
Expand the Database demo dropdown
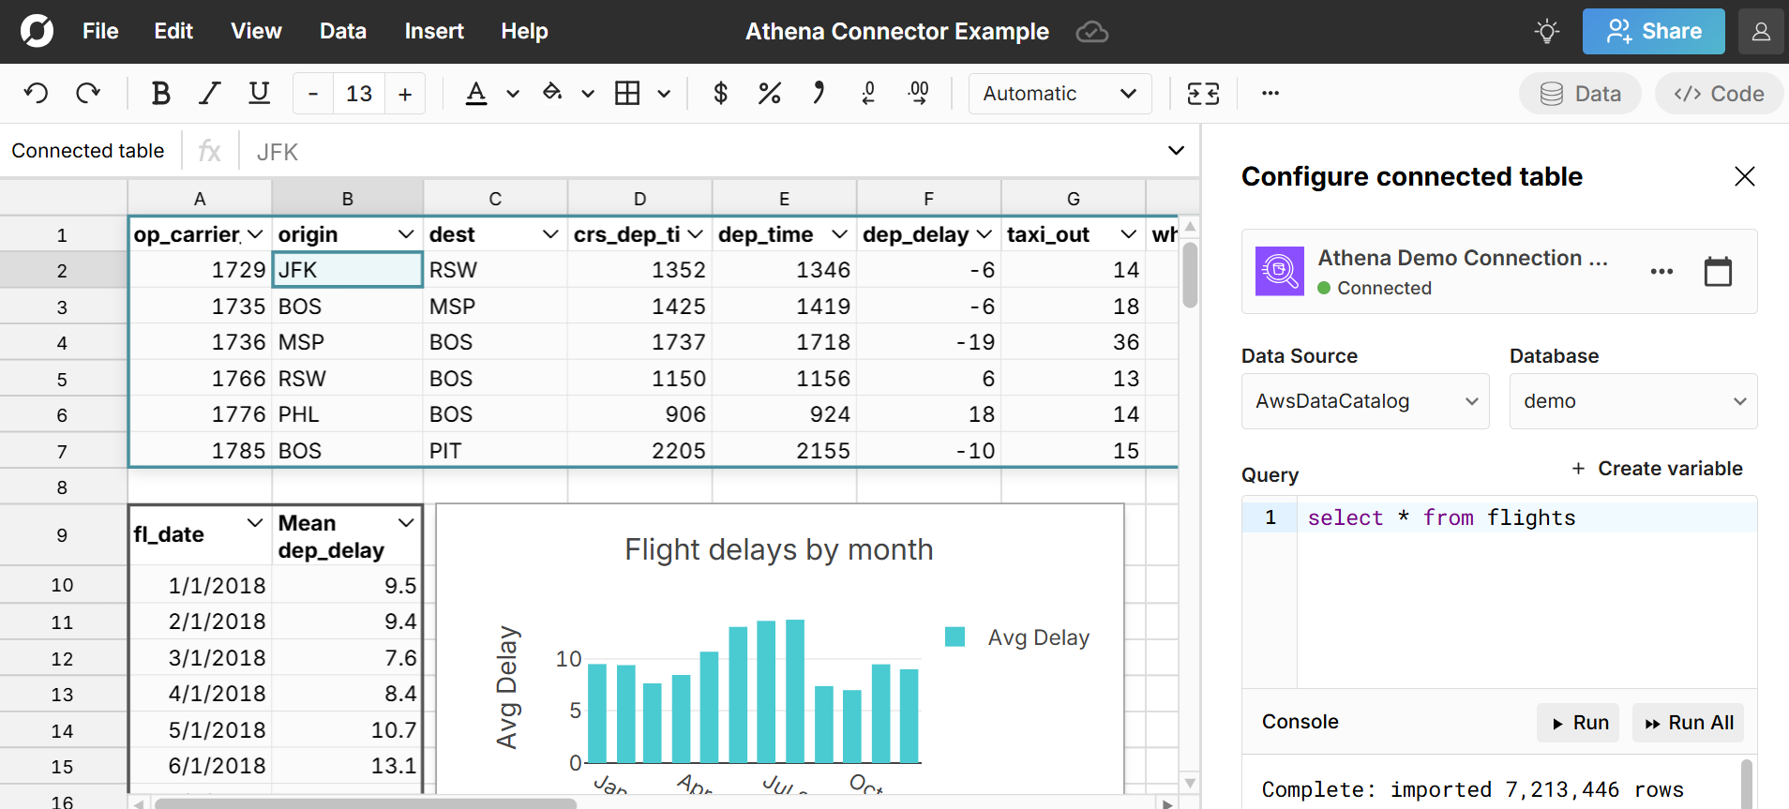click(x=1632, y=401)
